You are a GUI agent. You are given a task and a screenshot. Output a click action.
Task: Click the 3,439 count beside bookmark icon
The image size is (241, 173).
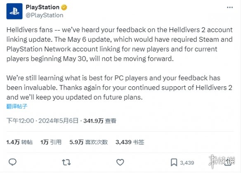(x=187, y=163)
